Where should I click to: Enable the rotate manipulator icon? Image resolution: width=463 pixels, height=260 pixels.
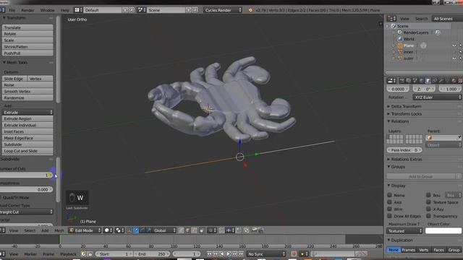143,230
